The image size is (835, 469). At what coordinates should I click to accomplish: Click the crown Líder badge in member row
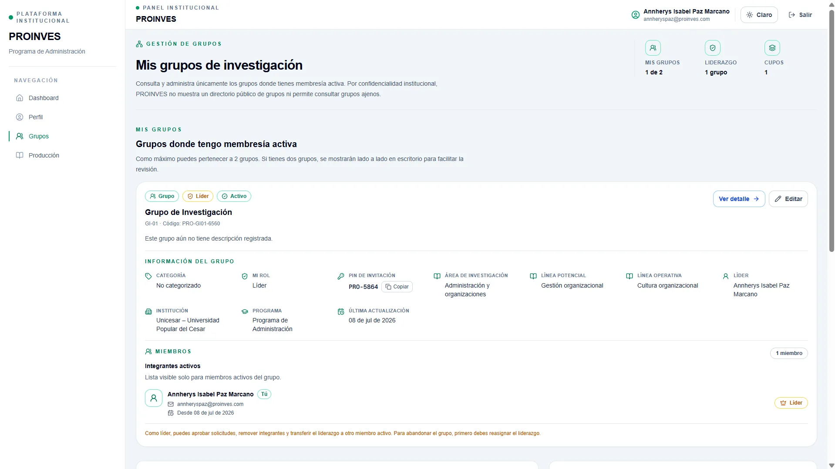click(x=791, y=403)
